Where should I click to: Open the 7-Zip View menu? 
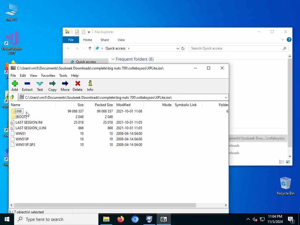(x=33, y=75)
